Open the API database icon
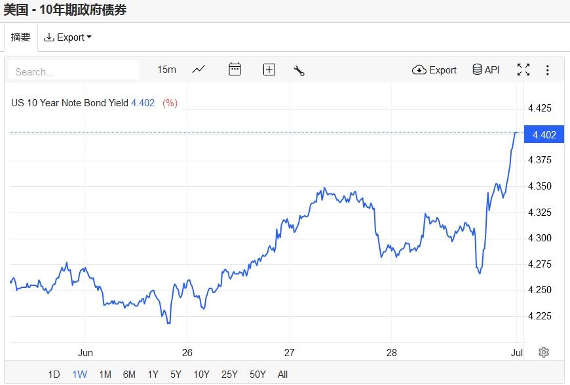The image size is (570, 385). click(485, 70)
